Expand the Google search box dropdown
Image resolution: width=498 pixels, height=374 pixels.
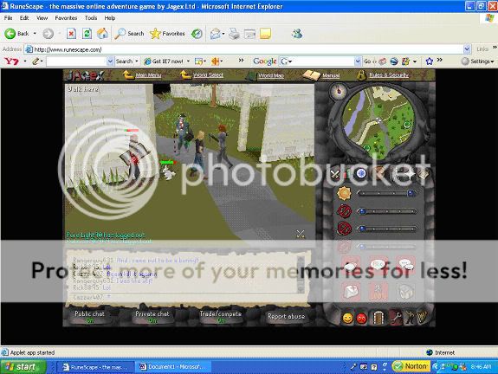[358, 61]
